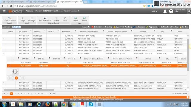
Task: Open notifications bell icon
Action: pos(165,11)
